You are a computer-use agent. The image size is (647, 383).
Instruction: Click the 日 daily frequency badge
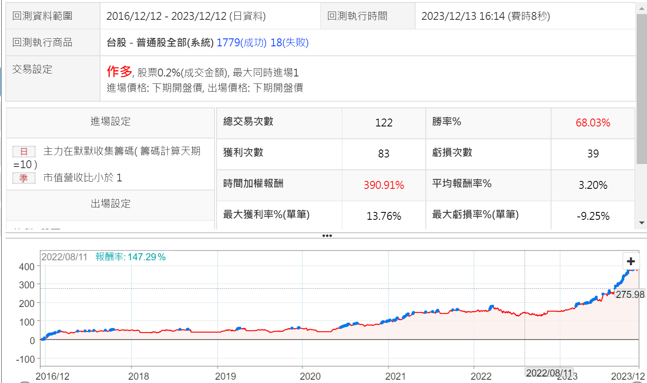click(x=24, y=152)
